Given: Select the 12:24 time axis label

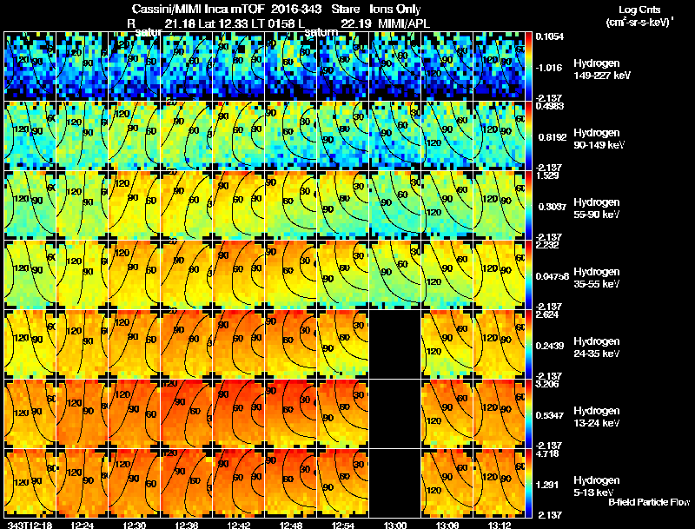Looking at the screenshot, I should [x=82, y=525].
